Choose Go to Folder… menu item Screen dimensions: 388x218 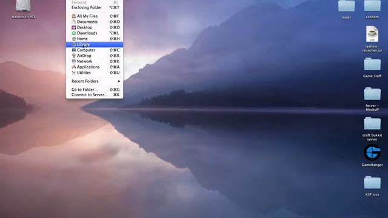(x=95, y=90)
